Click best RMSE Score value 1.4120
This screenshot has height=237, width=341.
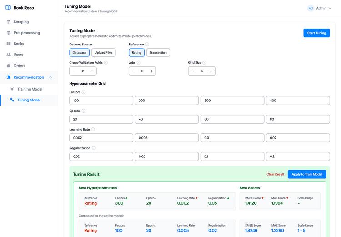pyautogui.click(x=251, y=203)
